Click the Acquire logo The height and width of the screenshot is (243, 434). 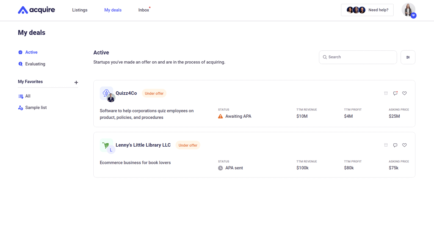pos(36,10)
